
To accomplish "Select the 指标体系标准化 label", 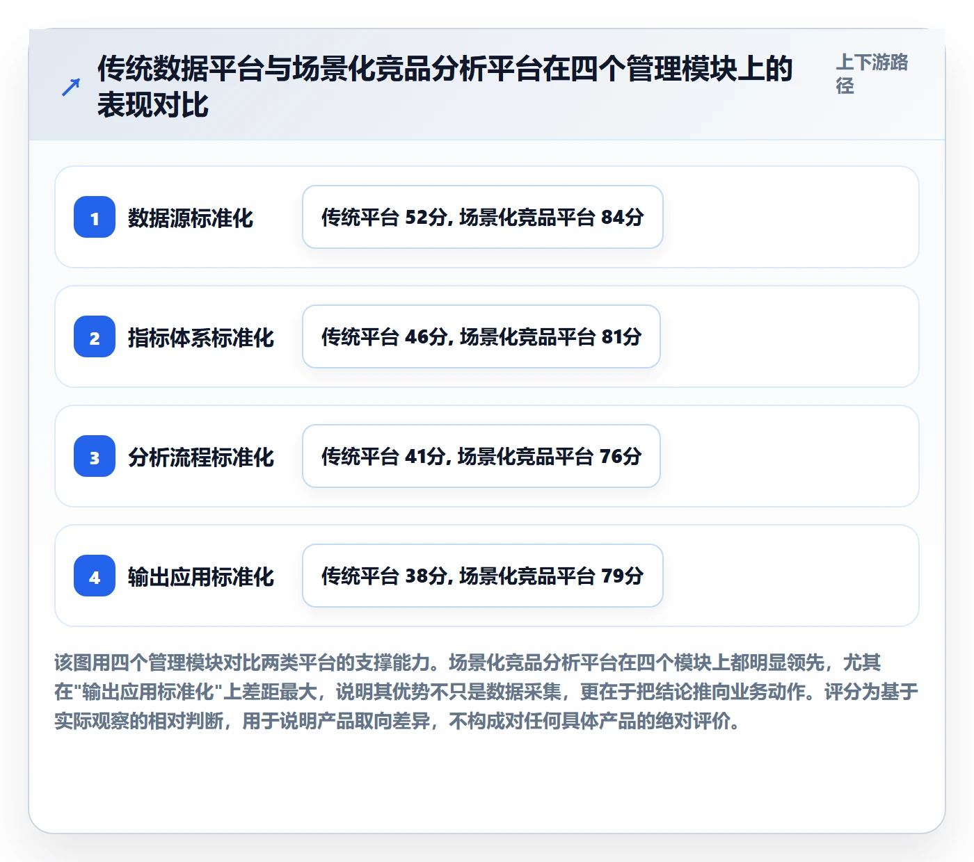I will click(x=200, y=337).
